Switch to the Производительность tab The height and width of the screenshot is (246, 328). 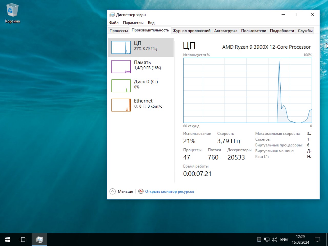tap(150, 30)
